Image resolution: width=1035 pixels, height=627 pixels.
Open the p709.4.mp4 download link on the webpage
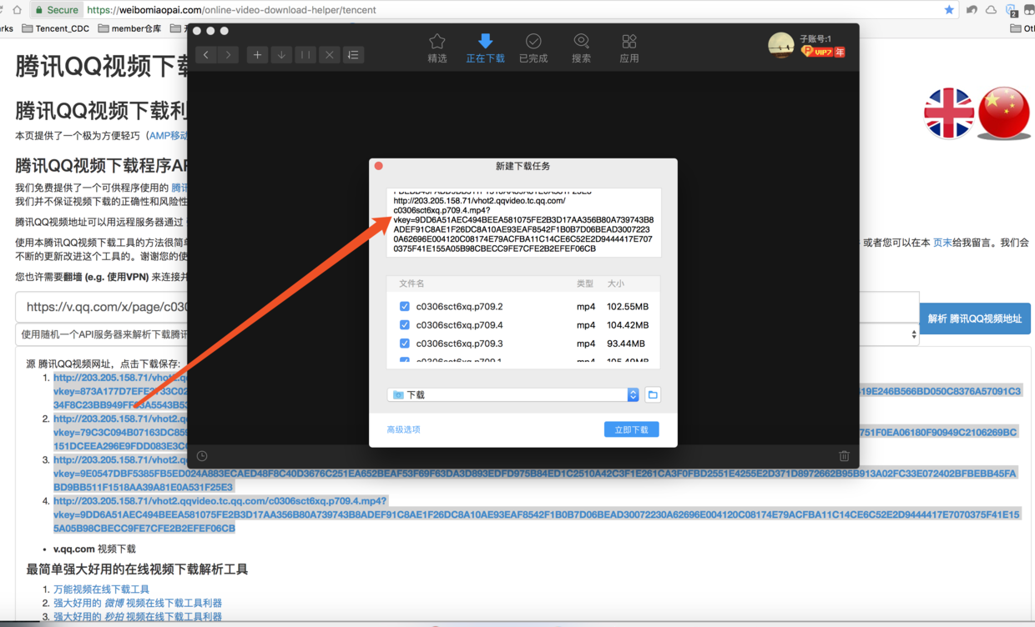(x=537, y=514)
